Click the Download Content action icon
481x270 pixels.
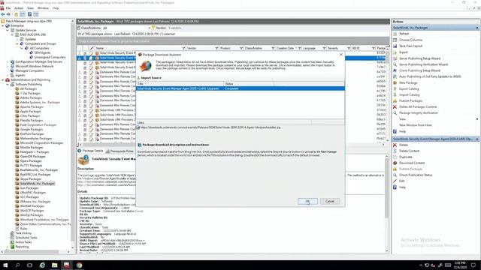click(395, 163)
